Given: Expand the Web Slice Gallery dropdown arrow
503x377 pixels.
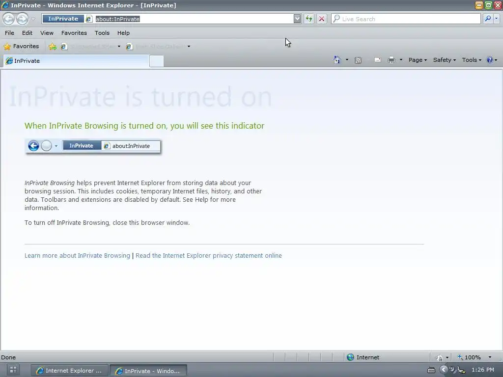Looking at the screenshot, I should 189,47.
